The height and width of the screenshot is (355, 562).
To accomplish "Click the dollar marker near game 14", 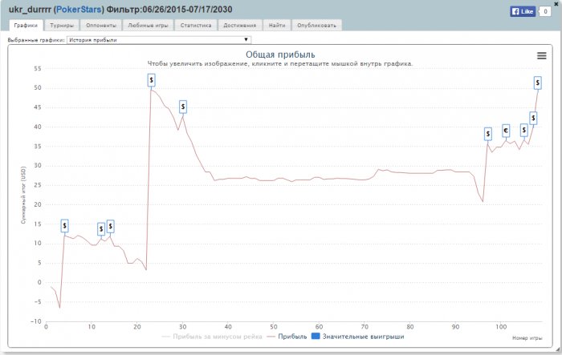I will click(111, 226).
